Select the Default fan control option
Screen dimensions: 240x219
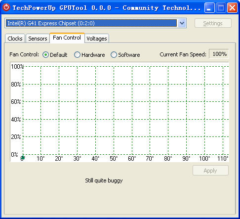point(45,55)
